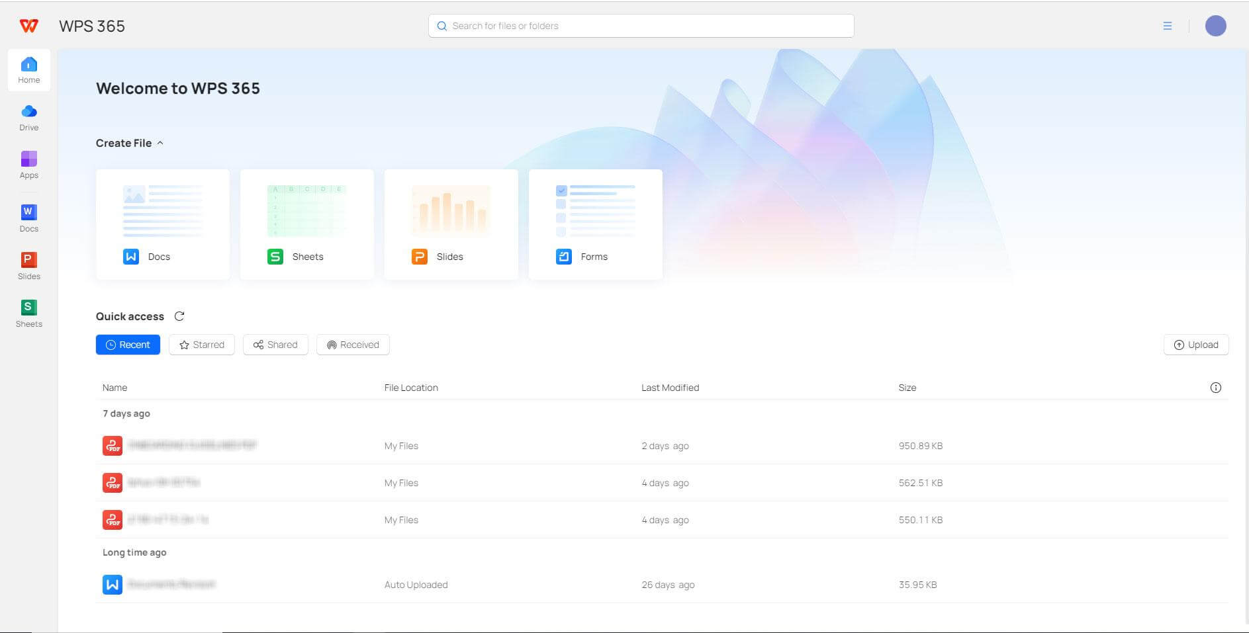Create a new Docs file
Screen dimensions: 1249x633
click(163, 224)
